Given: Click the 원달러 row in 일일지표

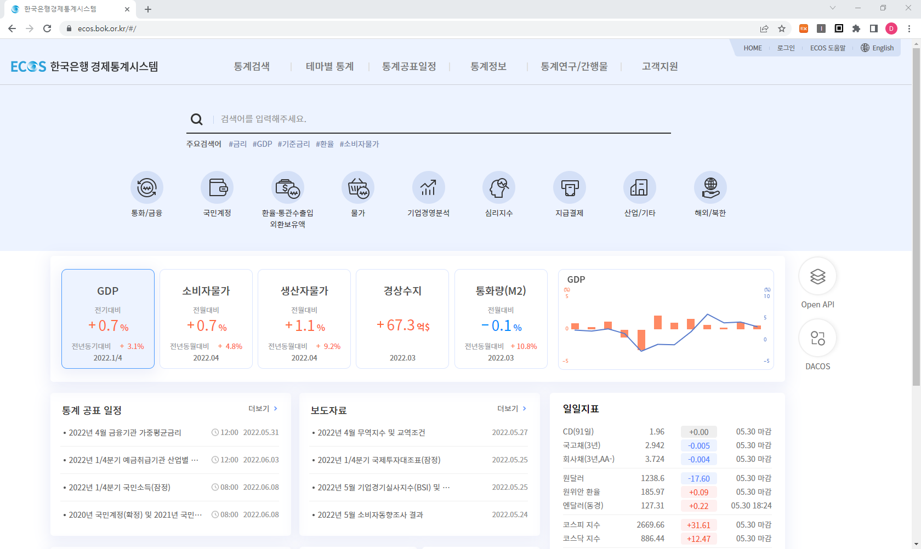Looking at the screenshot, I should click(x=667, y=478).
